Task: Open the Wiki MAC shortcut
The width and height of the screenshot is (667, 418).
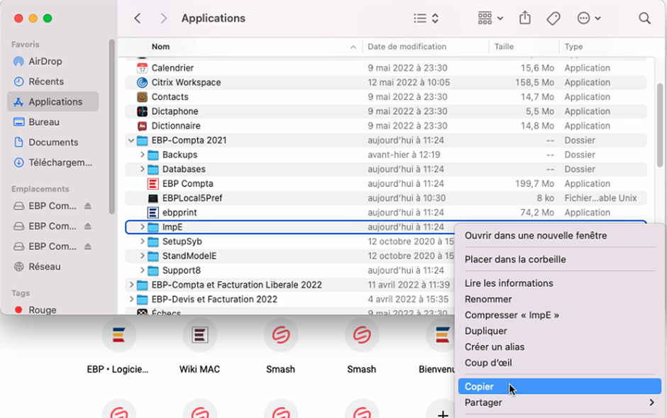Action: point(199,335)
